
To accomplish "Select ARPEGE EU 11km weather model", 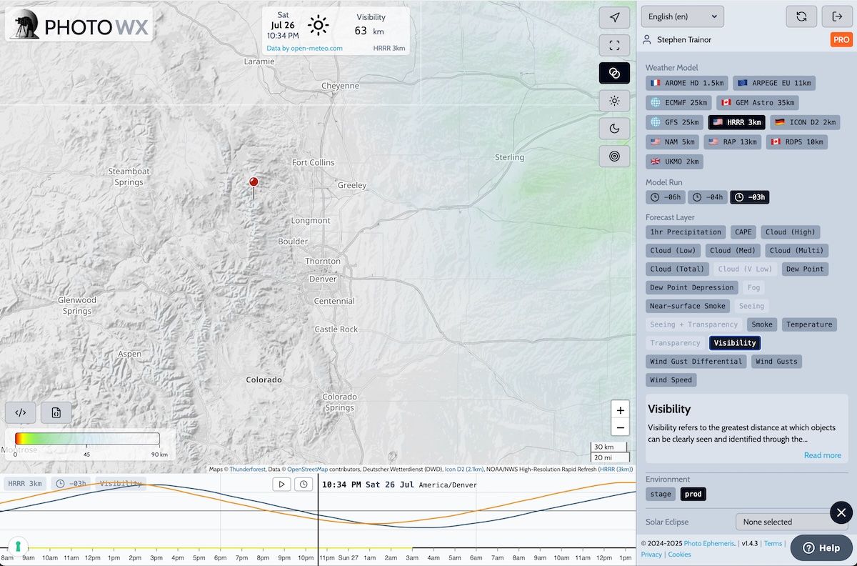I will click(x=774, y=83).
